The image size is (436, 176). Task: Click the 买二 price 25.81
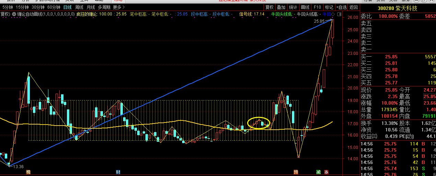tap(391, 63)
